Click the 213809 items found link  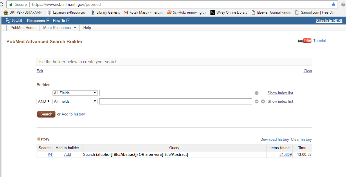285,154
